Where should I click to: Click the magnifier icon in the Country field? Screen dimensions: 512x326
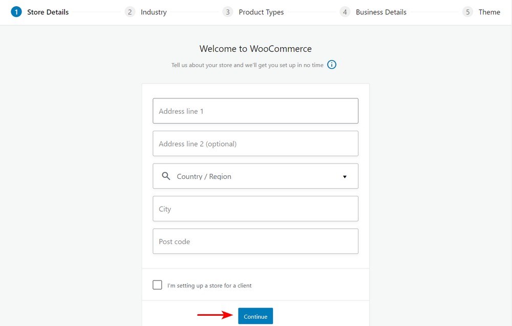click(166, 176)
